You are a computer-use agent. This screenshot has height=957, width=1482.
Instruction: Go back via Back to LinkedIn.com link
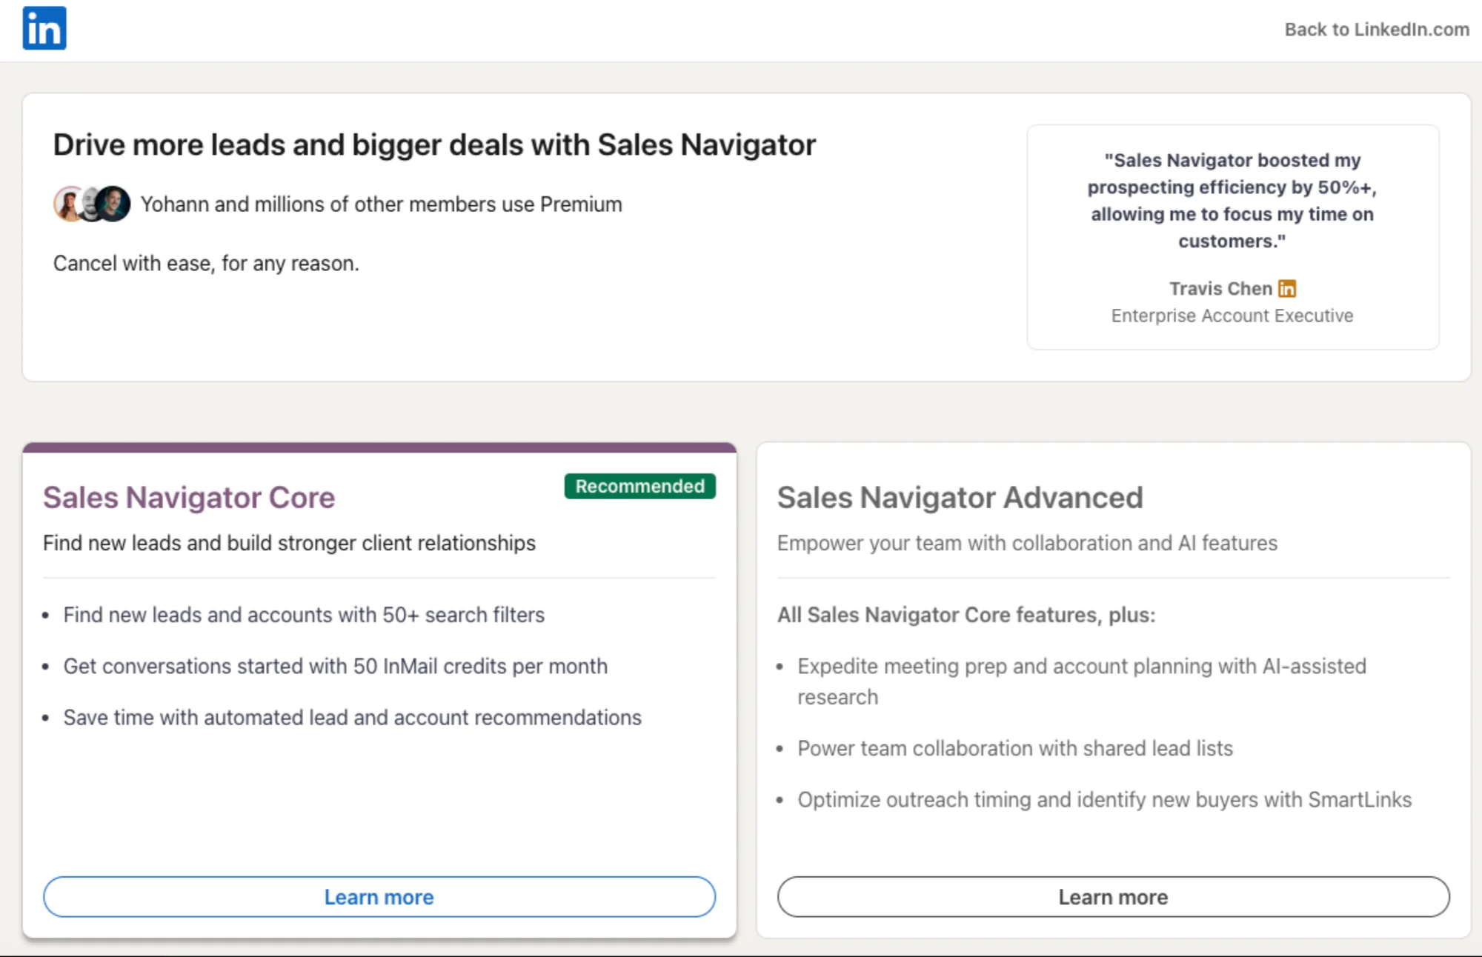click(1377, 30)
